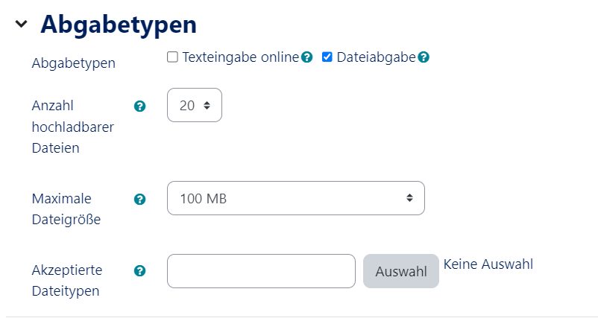Uncheck the Dateiabgabe checkbox

(x=327, y=57)
